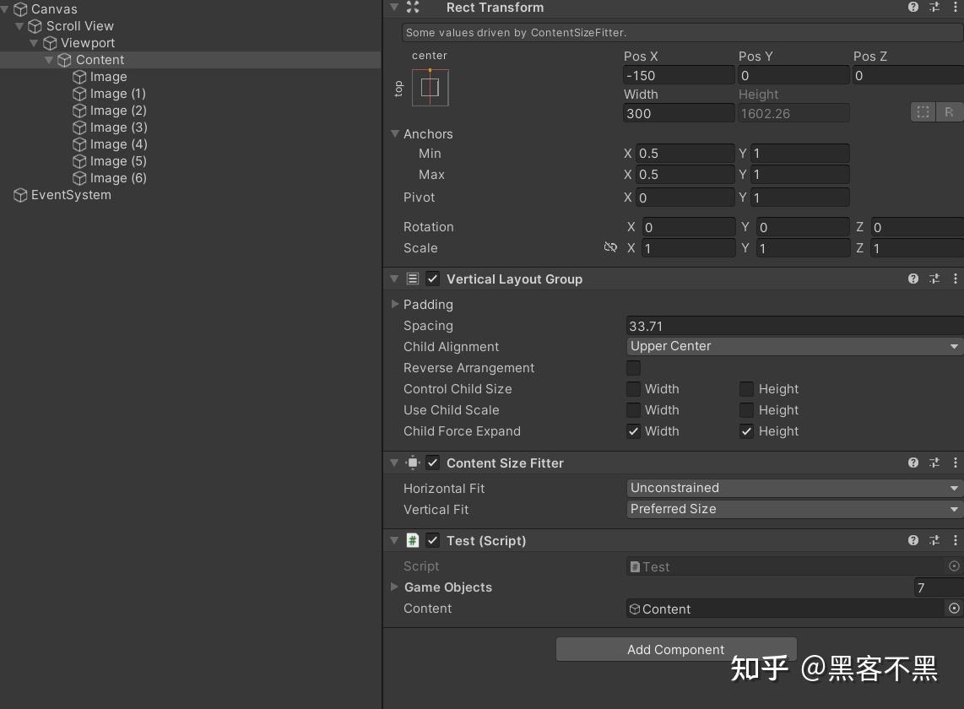Click the raycast R button in Rect Transform

(950, 111)
